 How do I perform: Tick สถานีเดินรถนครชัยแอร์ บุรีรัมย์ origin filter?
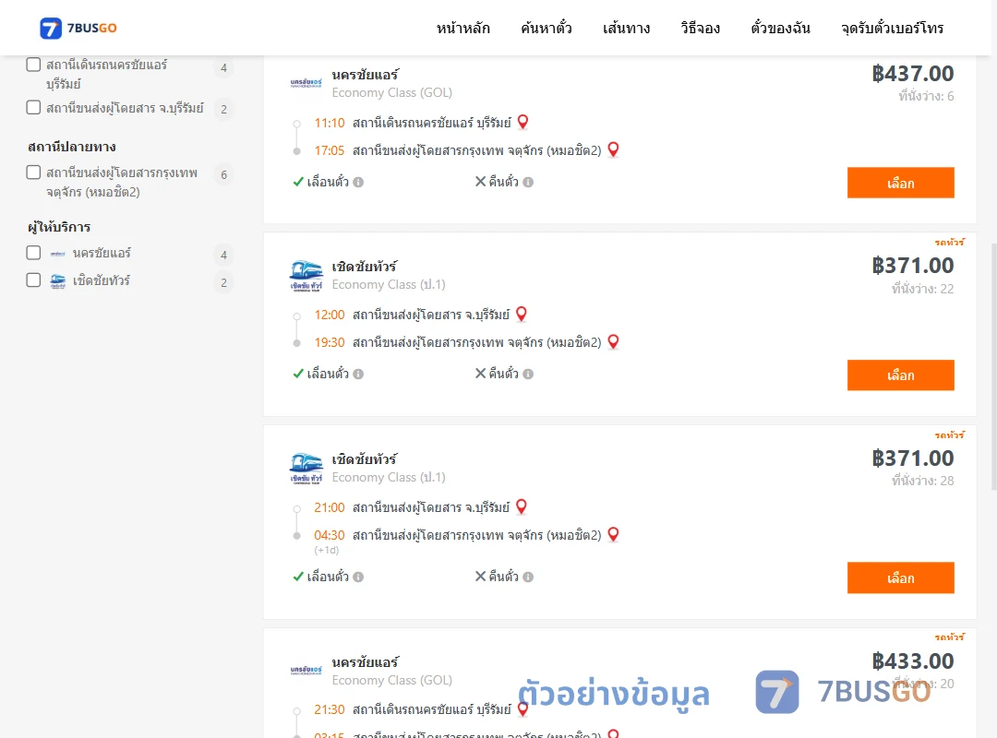(34, 65)
